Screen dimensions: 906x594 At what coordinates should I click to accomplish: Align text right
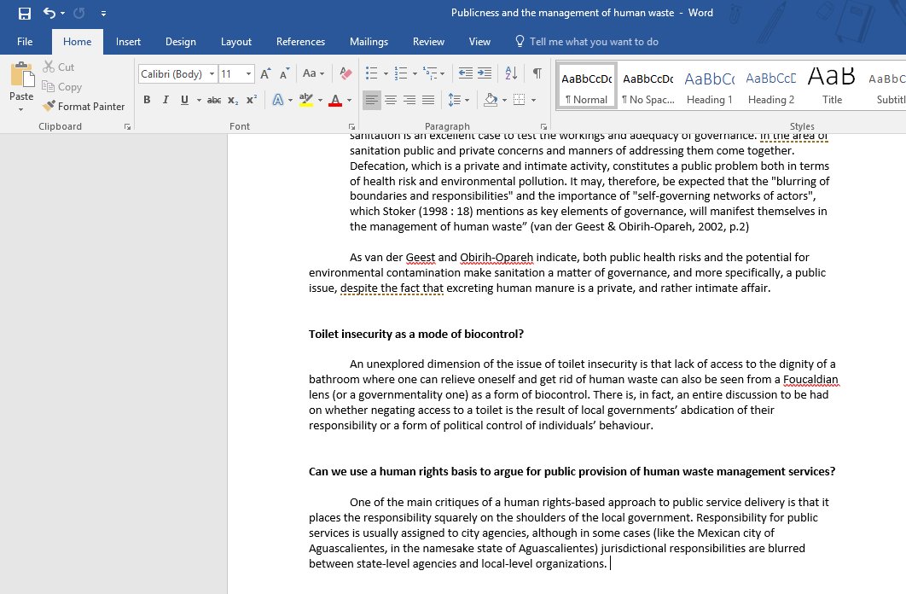click(409, 100)
